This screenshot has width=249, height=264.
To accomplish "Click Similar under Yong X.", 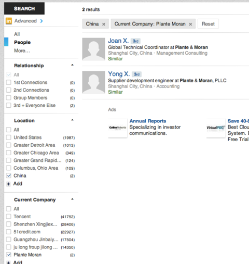I will (x=115, y=92).
